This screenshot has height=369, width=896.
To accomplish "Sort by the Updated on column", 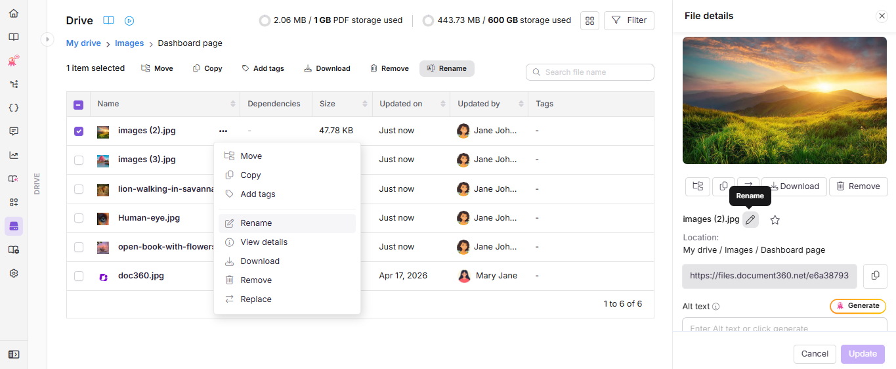I will [x=442, y=104].
